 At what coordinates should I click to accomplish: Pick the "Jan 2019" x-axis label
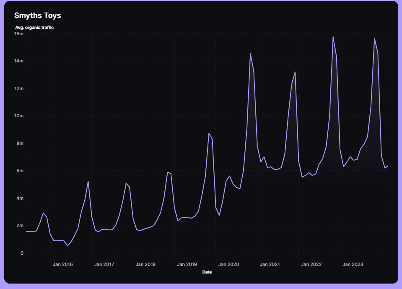pyautogui.click(x=187, y=264)
